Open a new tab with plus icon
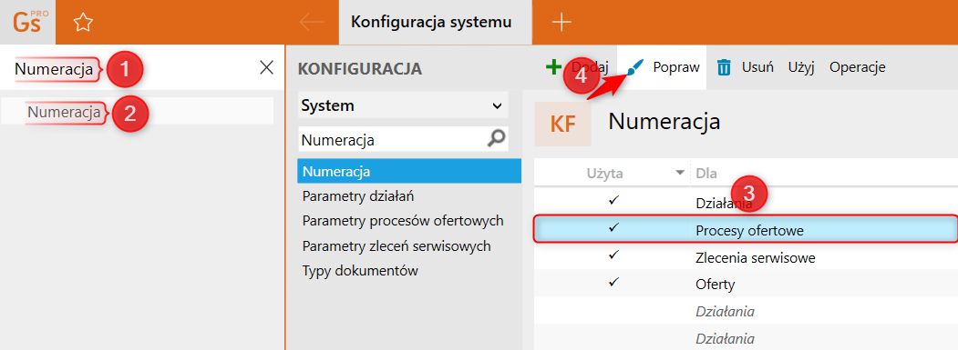This screenshot has width=958, height=350. pyautogui.click(x=561, y=23)
